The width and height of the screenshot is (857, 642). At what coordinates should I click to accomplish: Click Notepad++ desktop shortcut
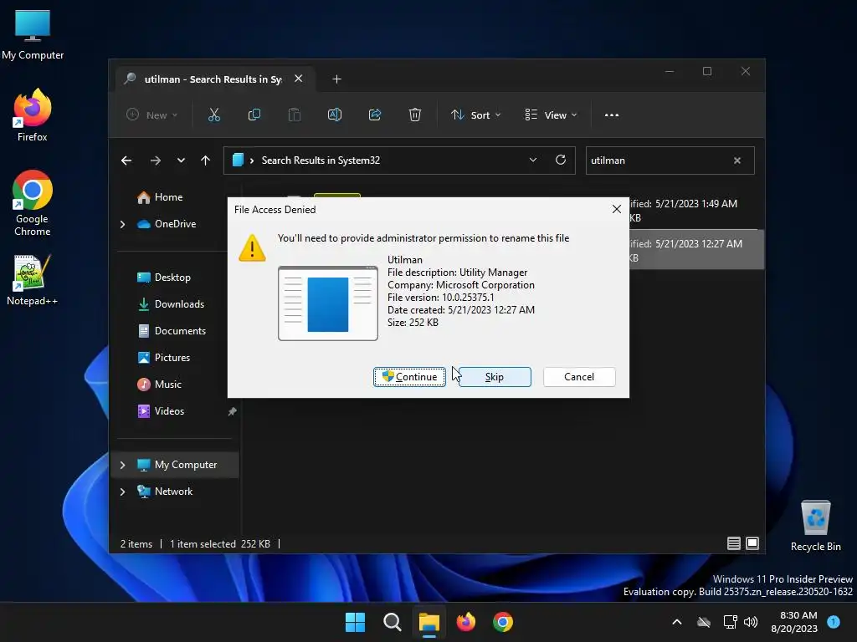click(x=33, y=280)
